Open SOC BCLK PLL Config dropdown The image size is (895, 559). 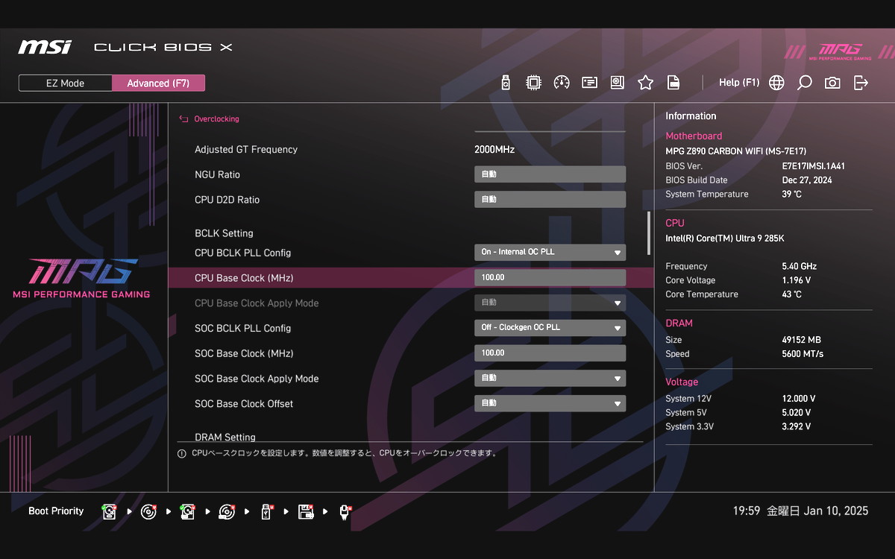pyautogui.click(x=550, y=327)
